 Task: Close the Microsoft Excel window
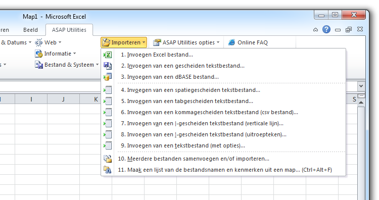(x=354, y=15)
